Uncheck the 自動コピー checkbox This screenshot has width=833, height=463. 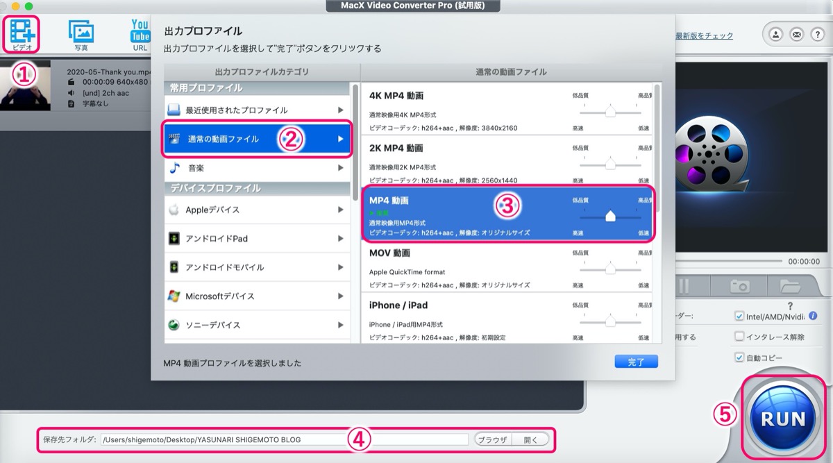coord(739,357)
